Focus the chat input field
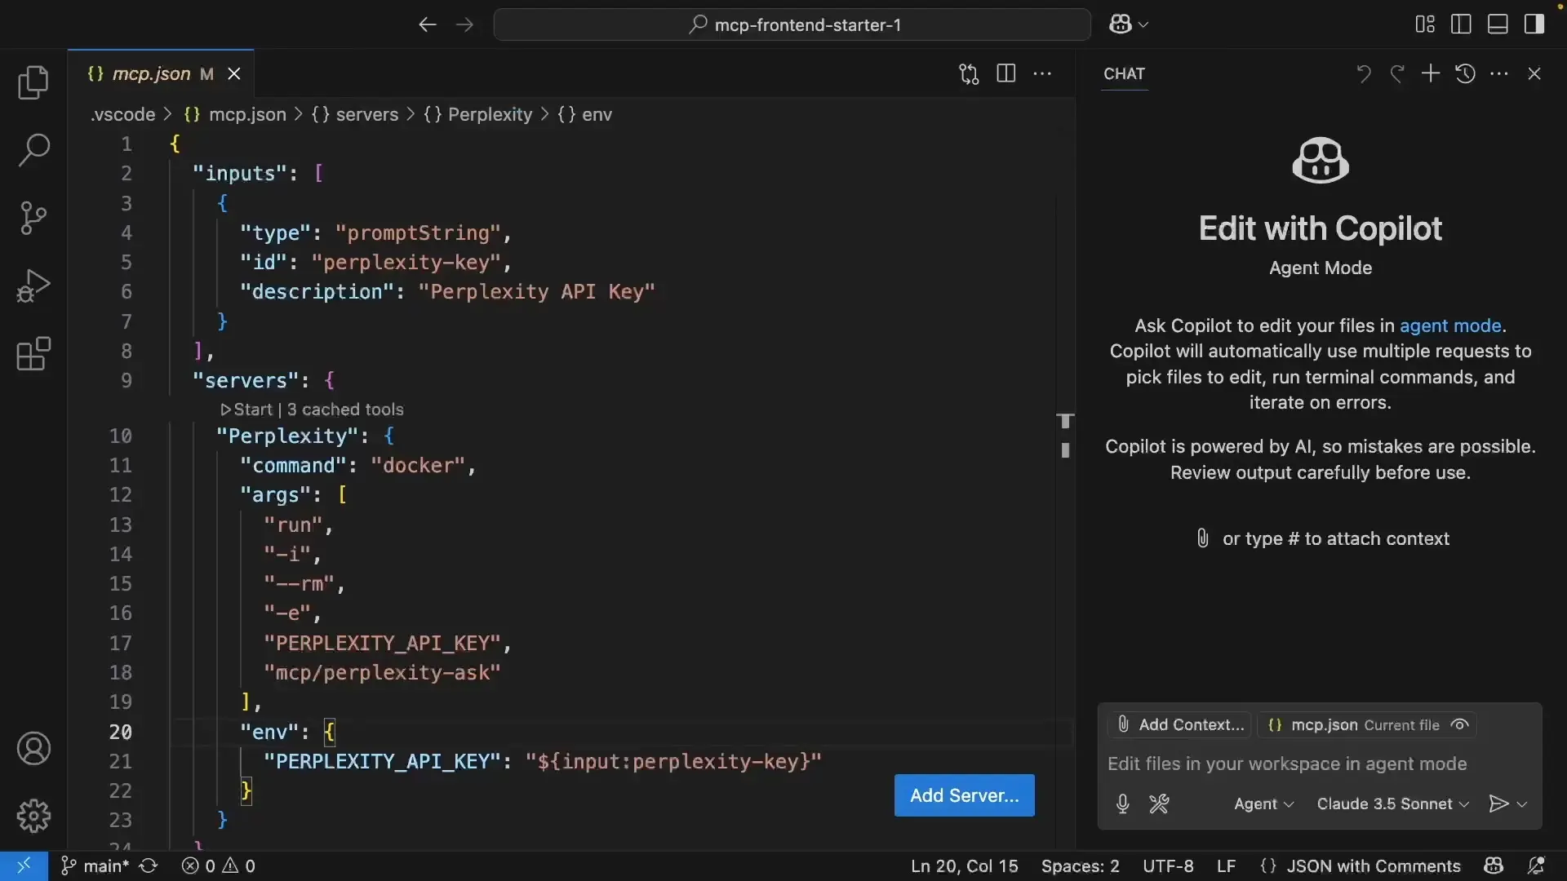 (1320, 764)
